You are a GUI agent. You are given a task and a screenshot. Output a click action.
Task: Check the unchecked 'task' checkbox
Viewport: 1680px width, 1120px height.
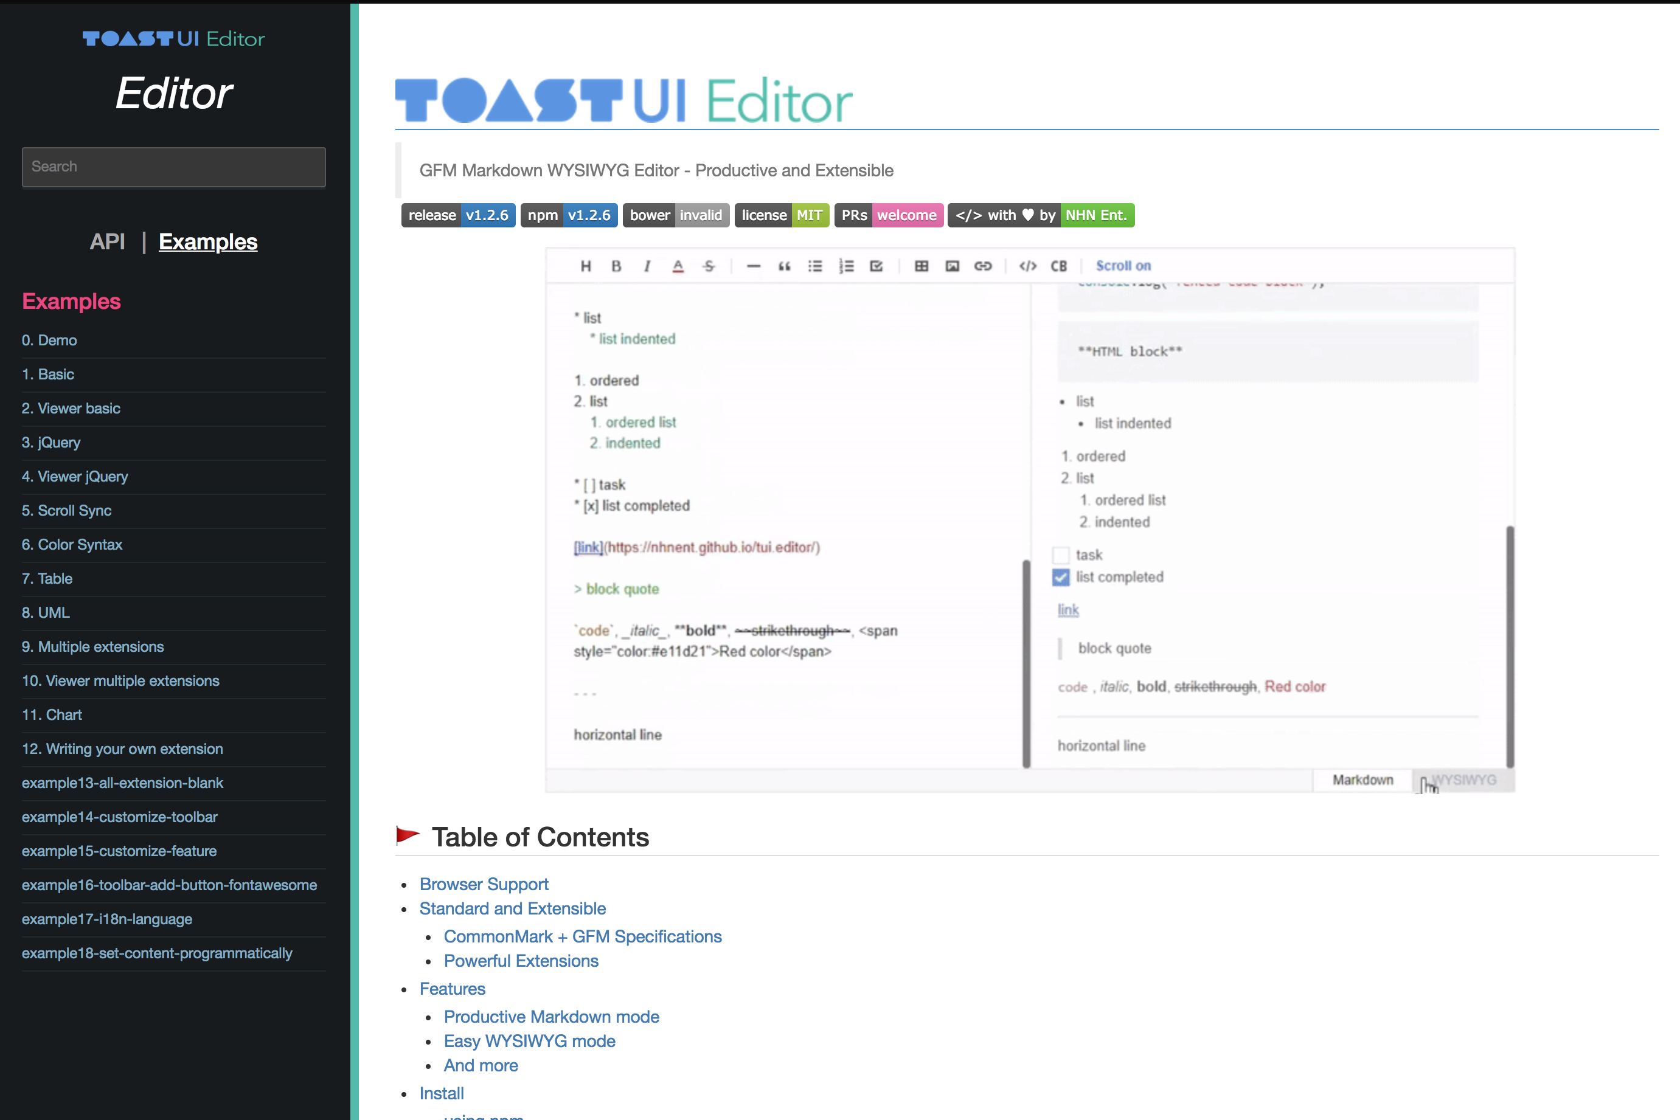(x=1060, y=555)
